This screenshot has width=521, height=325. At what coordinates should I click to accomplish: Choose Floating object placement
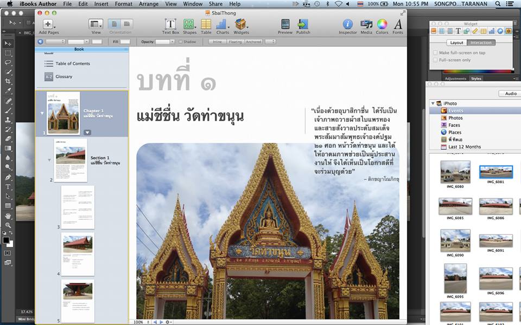click(235, 42)
